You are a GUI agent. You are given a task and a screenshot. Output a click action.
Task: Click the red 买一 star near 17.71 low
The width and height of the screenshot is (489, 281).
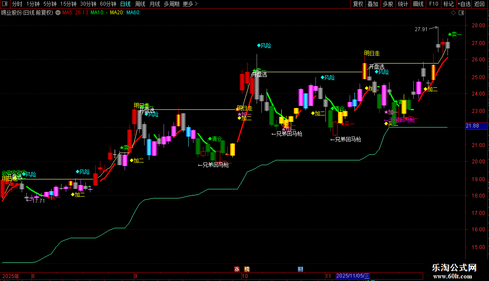point(53,197)
